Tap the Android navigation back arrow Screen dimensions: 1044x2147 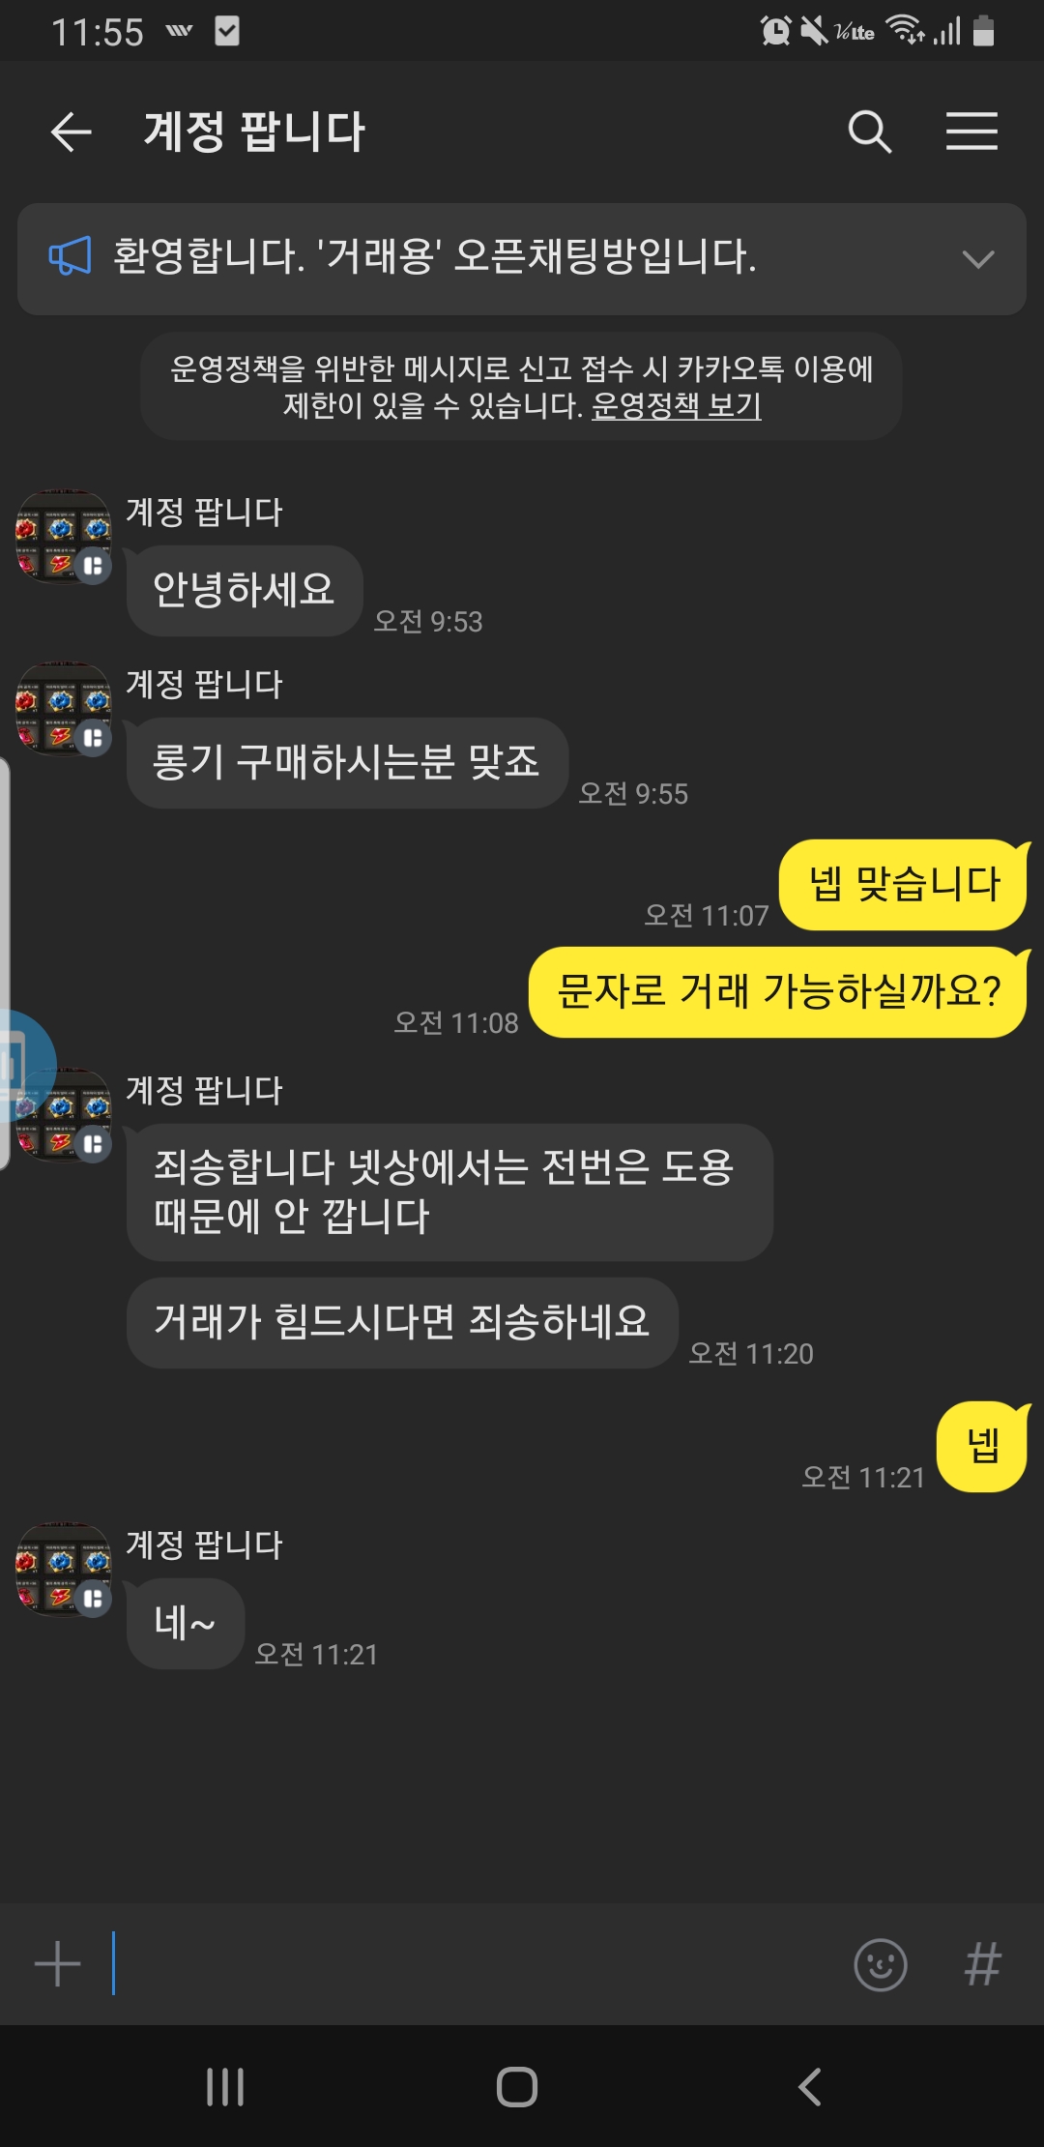(x=810, y=2087)
